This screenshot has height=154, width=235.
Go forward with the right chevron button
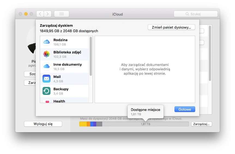(x=47, y=14)
